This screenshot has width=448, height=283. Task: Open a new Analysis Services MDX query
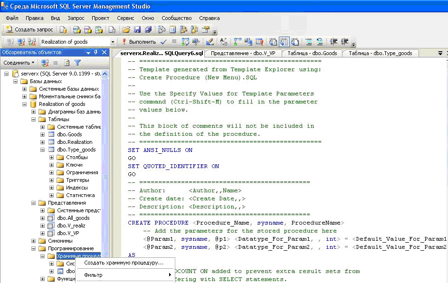point(76,29)
